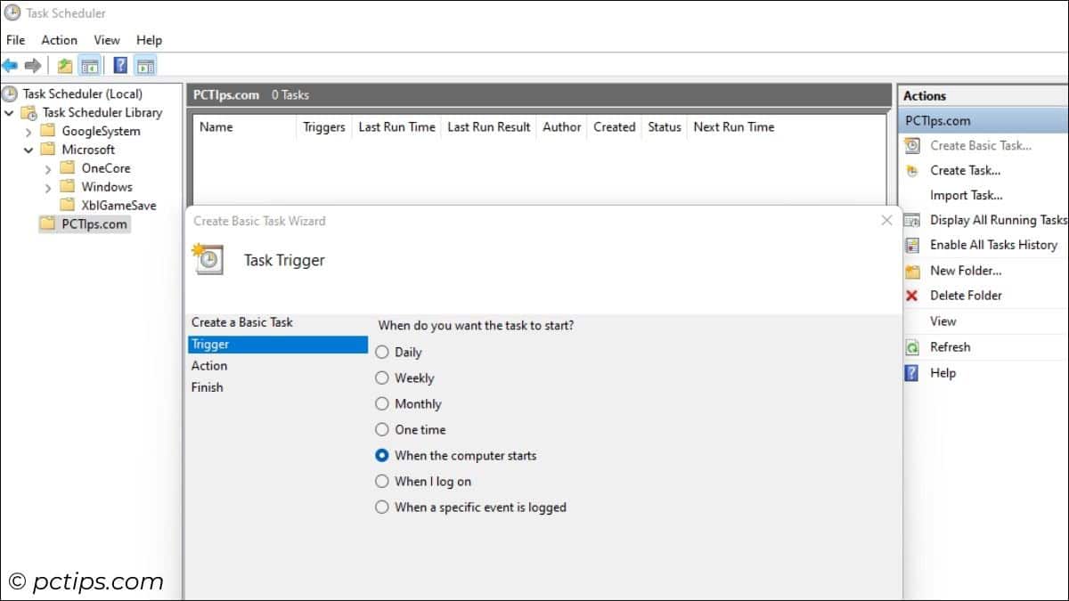Click the Task Trigger wizard clock icon
Viewport: 1069px width, 601px height.
(208, 258)
